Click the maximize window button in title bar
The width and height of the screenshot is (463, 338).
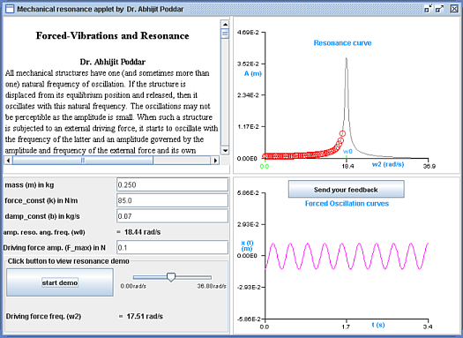click(x=440, y=9)
